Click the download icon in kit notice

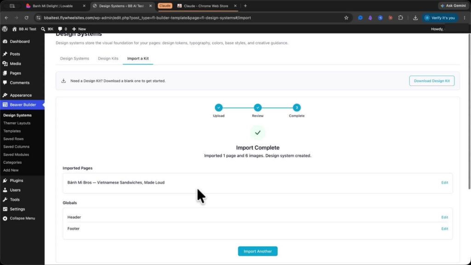tap(63, 81)
